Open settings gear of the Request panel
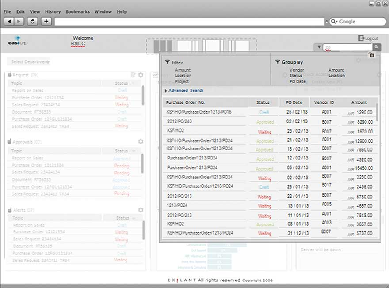 [141, 75]
